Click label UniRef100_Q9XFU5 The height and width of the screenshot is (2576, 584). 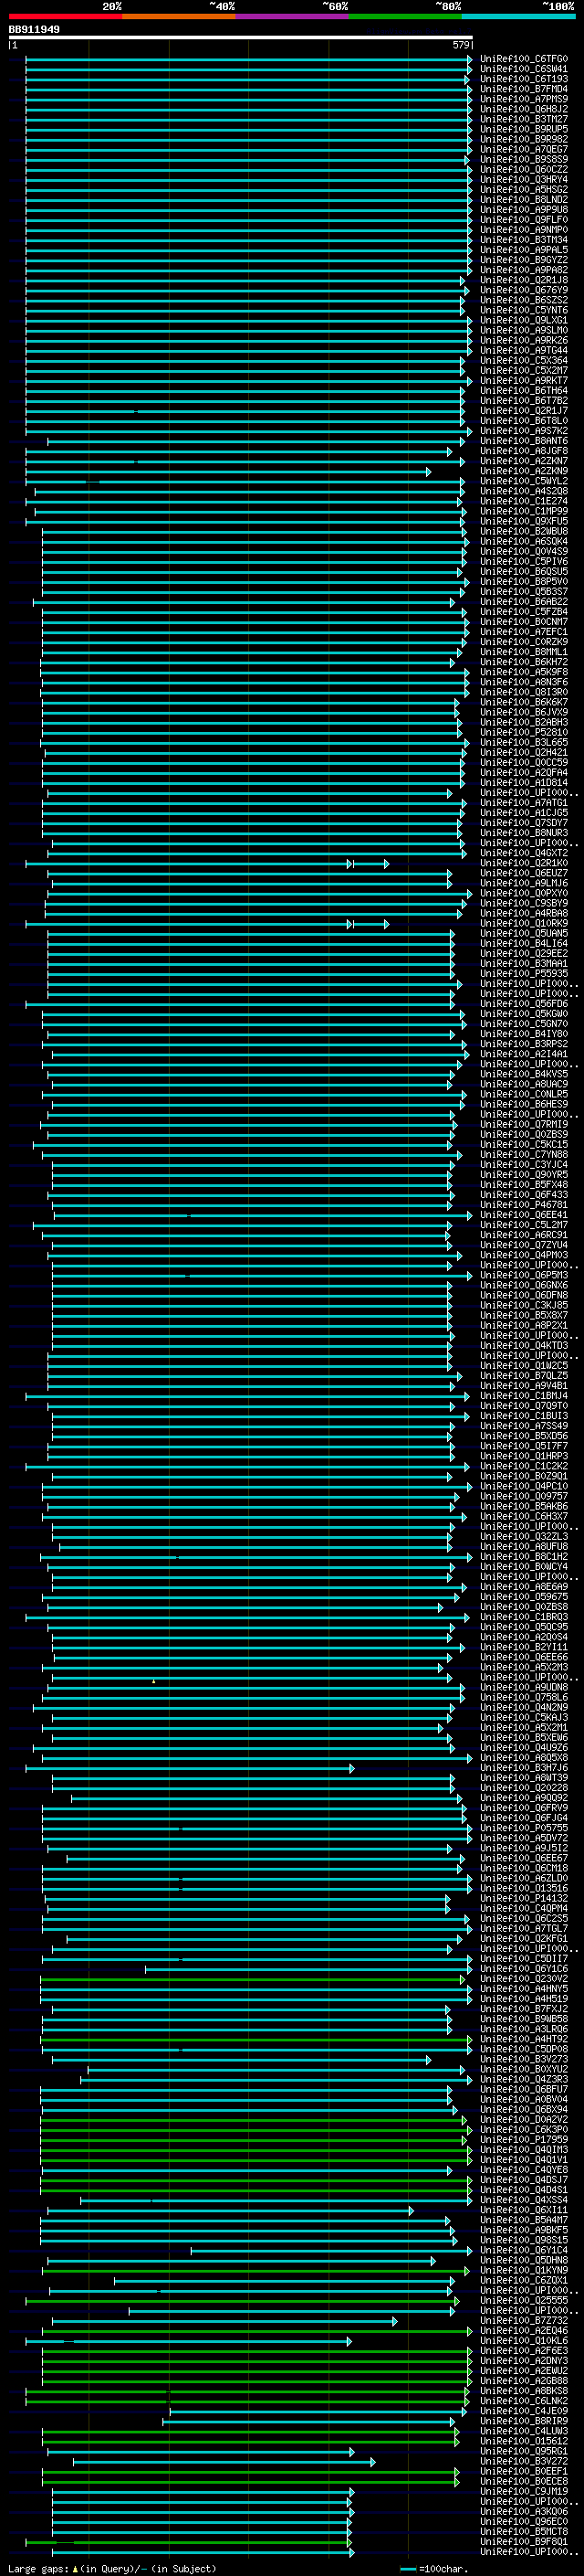coord(524,521)
